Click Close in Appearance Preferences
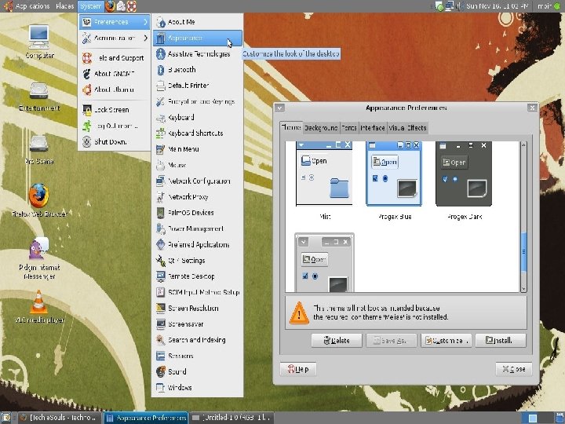Image resolution: width=565 pixels, height=424 pixels. (x=513, y=369)
